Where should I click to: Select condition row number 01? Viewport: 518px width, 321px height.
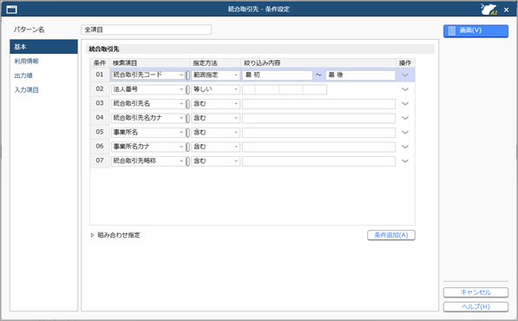click(x=100, y=75)
